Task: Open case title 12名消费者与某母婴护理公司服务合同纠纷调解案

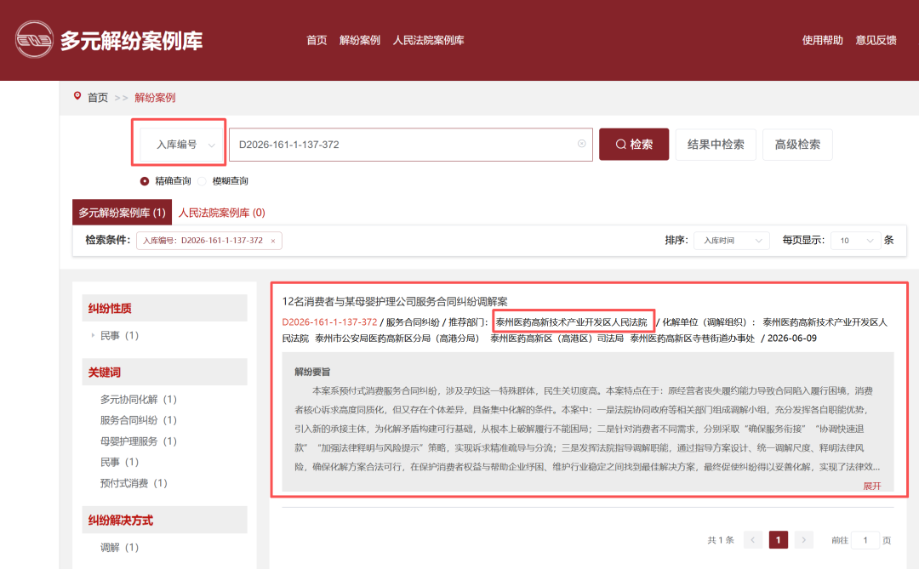Action: 395,301
